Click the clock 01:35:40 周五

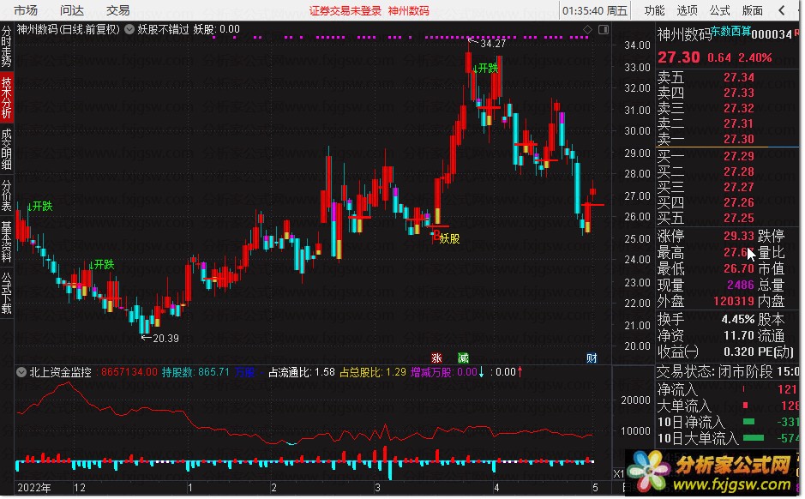coord(594,11)
